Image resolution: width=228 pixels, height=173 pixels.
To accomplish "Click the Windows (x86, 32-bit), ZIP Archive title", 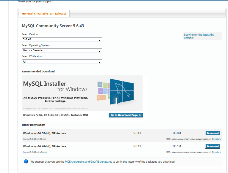I will tap(44, 133).
